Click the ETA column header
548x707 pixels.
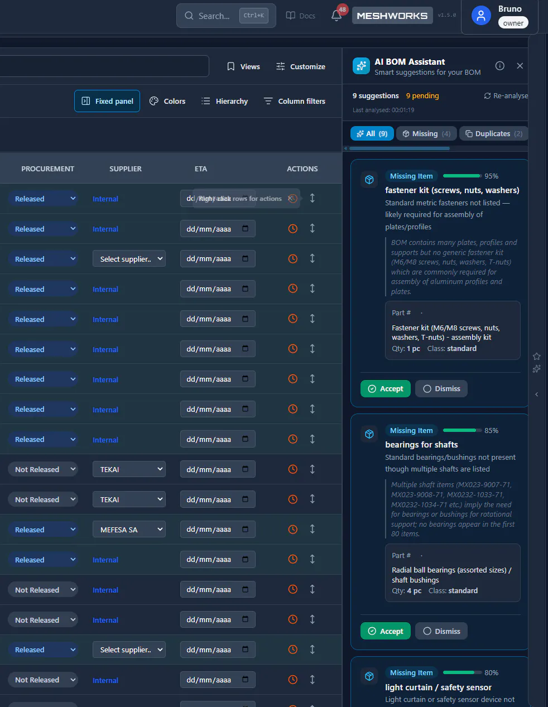(201, 169)
